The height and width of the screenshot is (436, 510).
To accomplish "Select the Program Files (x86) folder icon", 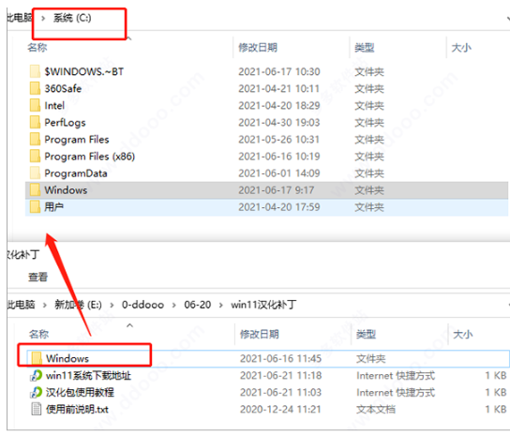I will (x=35, y=156).
